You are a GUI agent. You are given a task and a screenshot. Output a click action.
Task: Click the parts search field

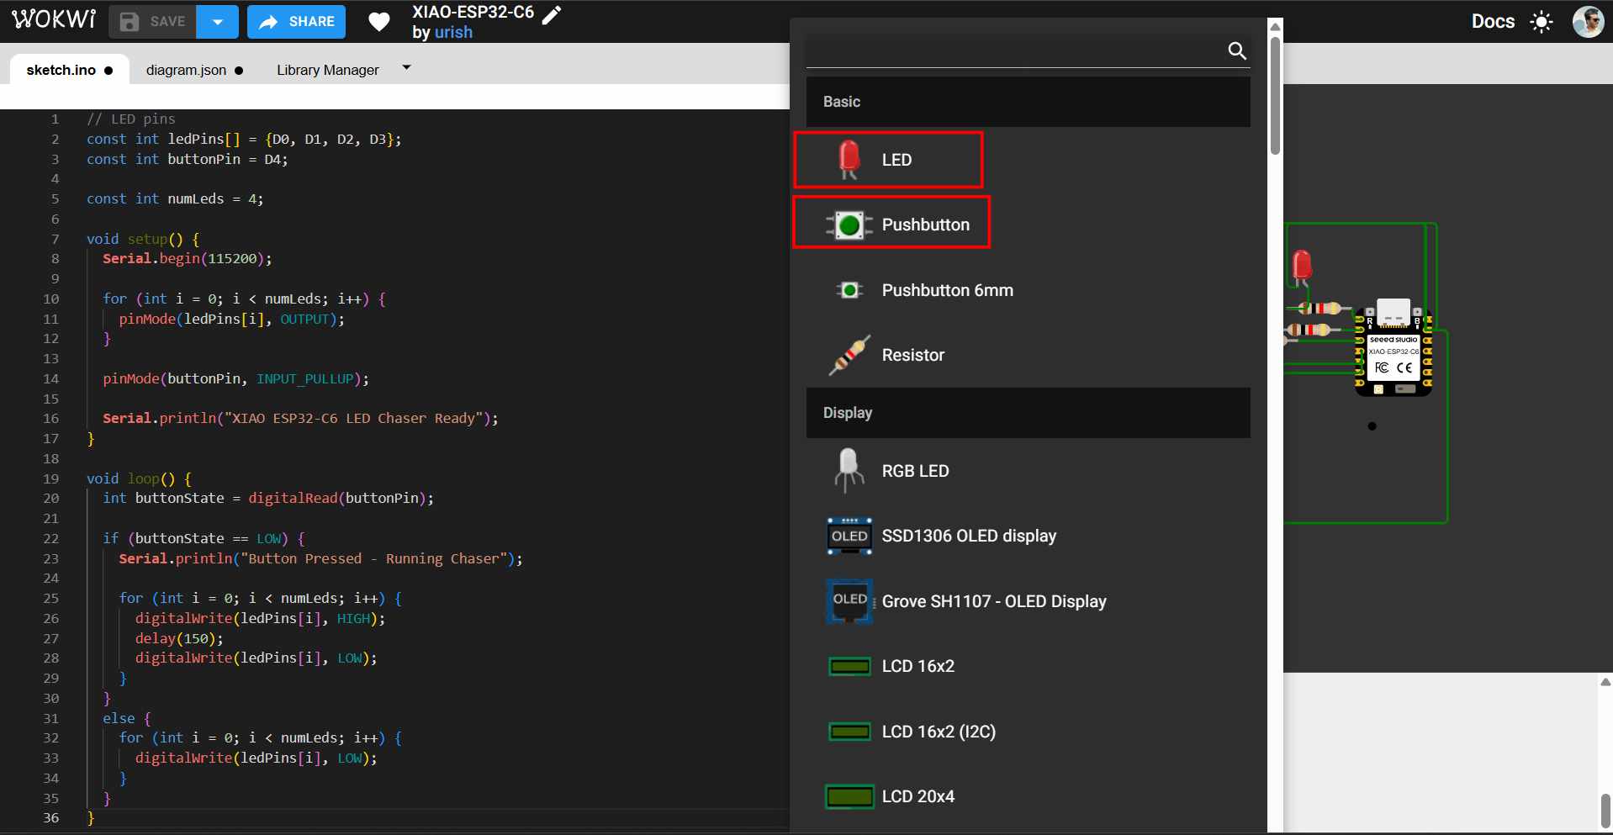[x=1014, y=50]
